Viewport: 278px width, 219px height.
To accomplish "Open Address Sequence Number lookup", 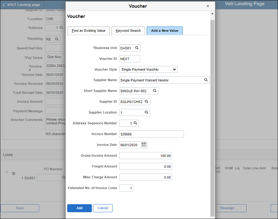I will coord(135,123).
